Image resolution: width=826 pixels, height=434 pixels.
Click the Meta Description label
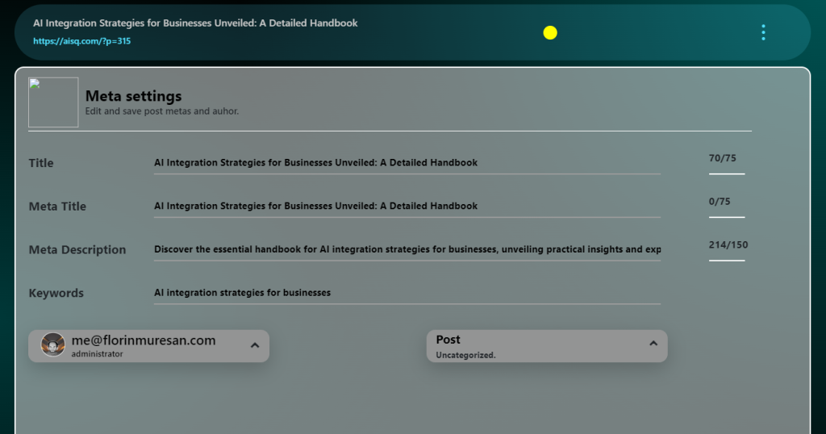pos(77,250)
